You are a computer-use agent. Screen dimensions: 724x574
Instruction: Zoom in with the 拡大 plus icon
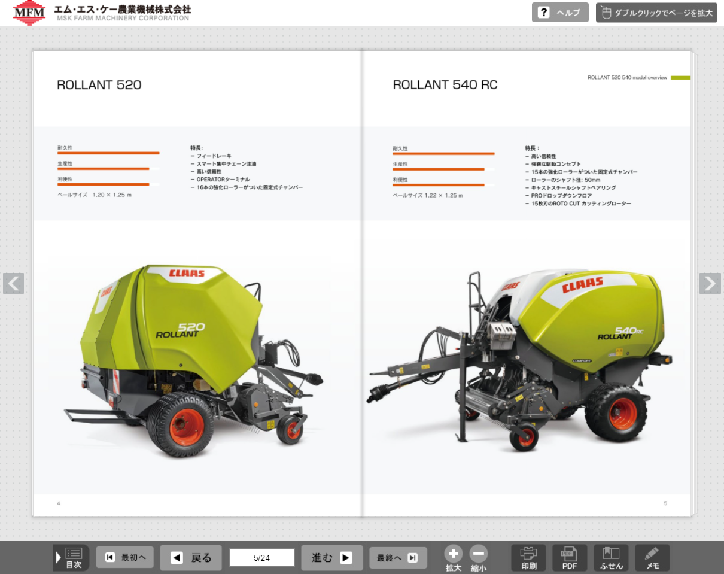[454, 558]
